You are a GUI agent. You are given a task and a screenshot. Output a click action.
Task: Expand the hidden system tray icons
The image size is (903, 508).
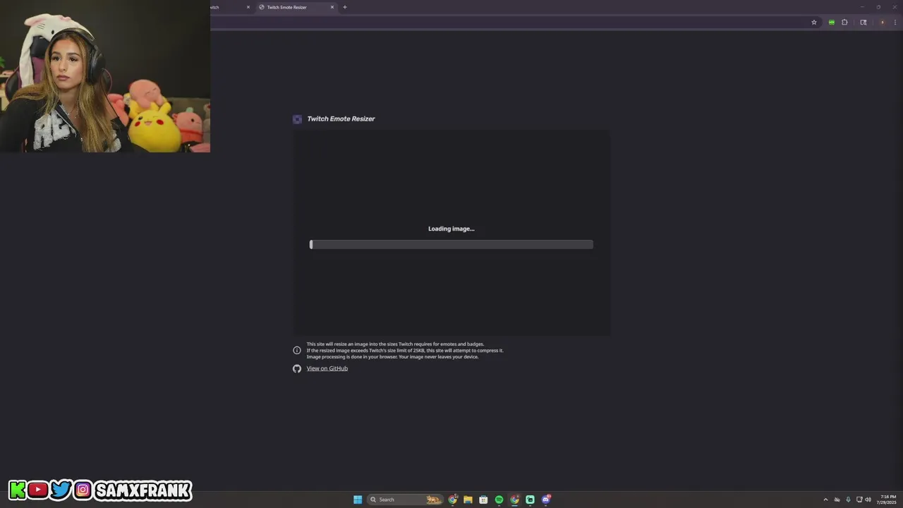pos(825,500)
